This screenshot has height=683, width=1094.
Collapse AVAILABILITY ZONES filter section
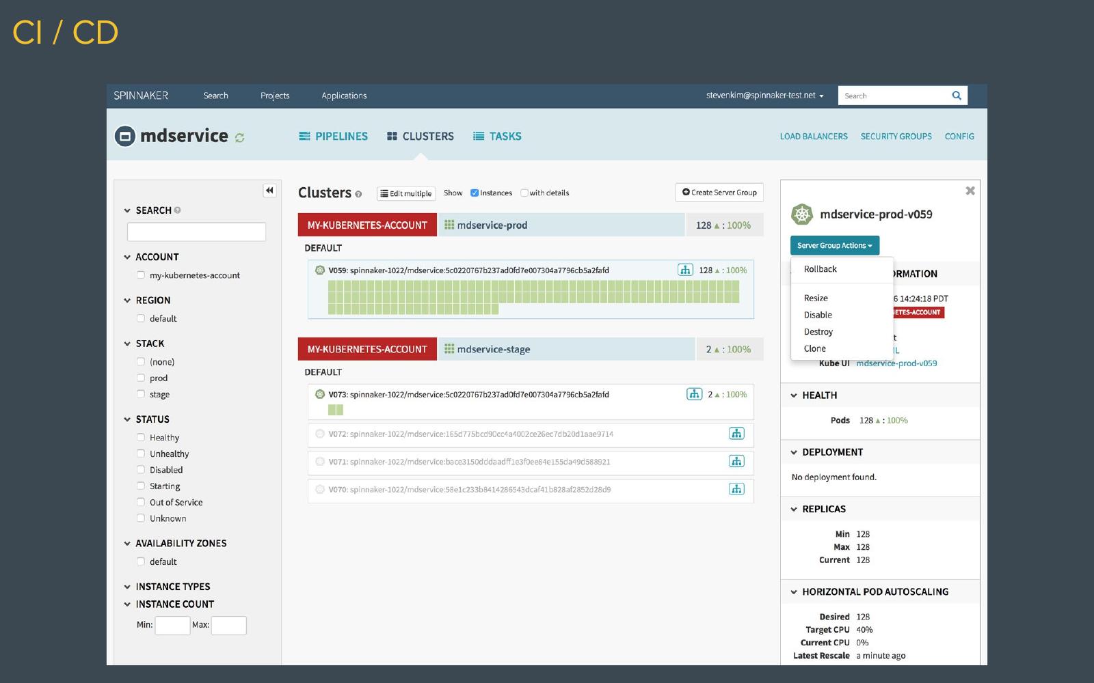coord(126,544)
